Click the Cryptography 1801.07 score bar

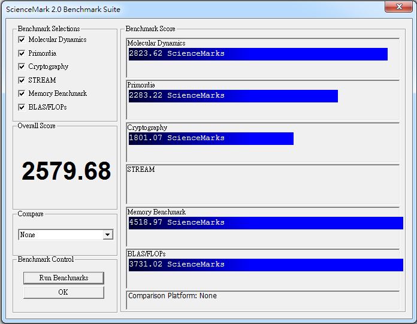pos(211,138)
